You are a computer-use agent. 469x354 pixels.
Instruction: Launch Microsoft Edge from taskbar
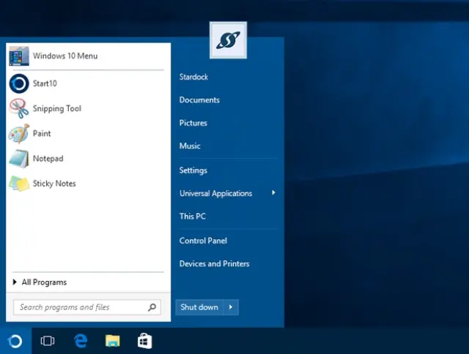[81, 341]
